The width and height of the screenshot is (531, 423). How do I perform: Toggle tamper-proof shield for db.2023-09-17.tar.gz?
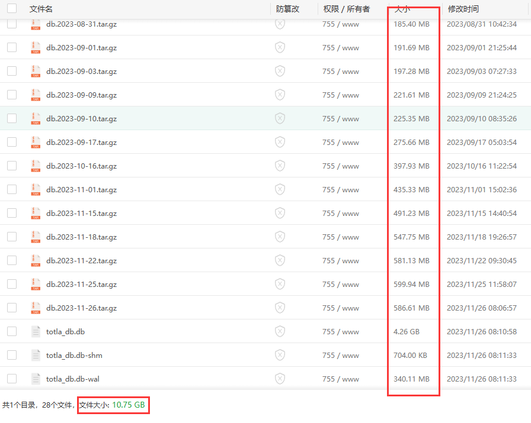(280, 142)
